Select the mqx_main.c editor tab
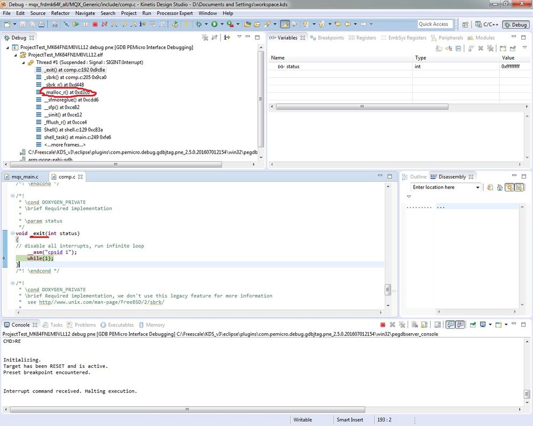Image resolution: width=533 pixels, height=426 pixels. (x=21, y=177)
